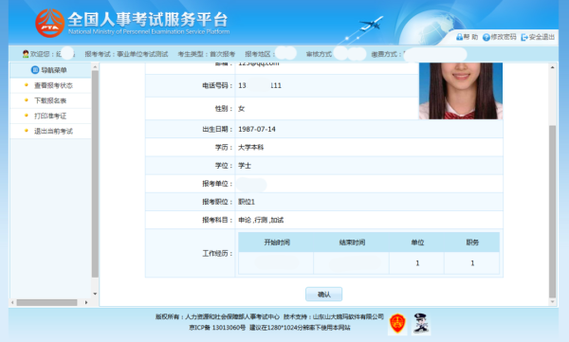Click the 出生日期 field label
This screenshot has width=569, height=342.
217,129
